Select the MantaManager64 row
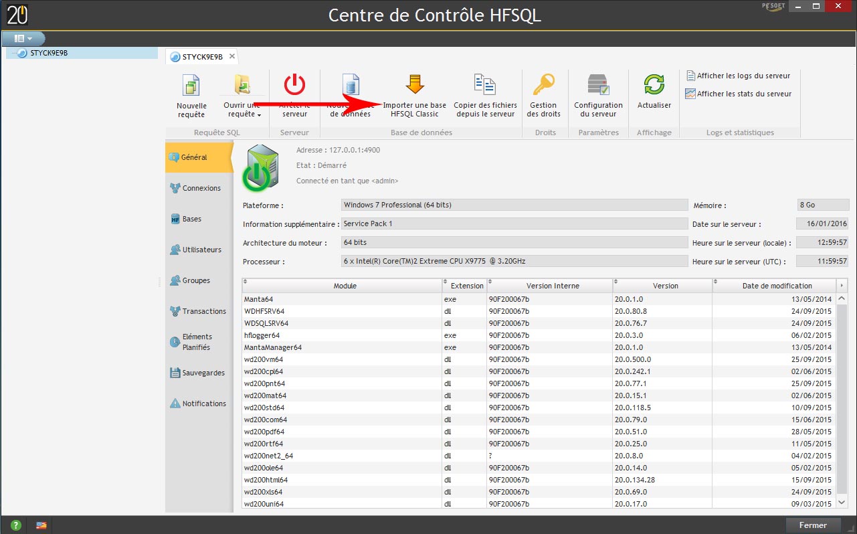This screenshot has height=534, width=857. [x=539, y=347]
